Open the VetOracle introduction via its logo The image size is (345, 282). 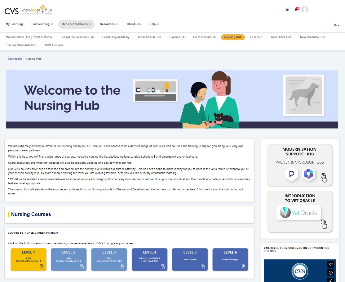click(x=298, y=212)
